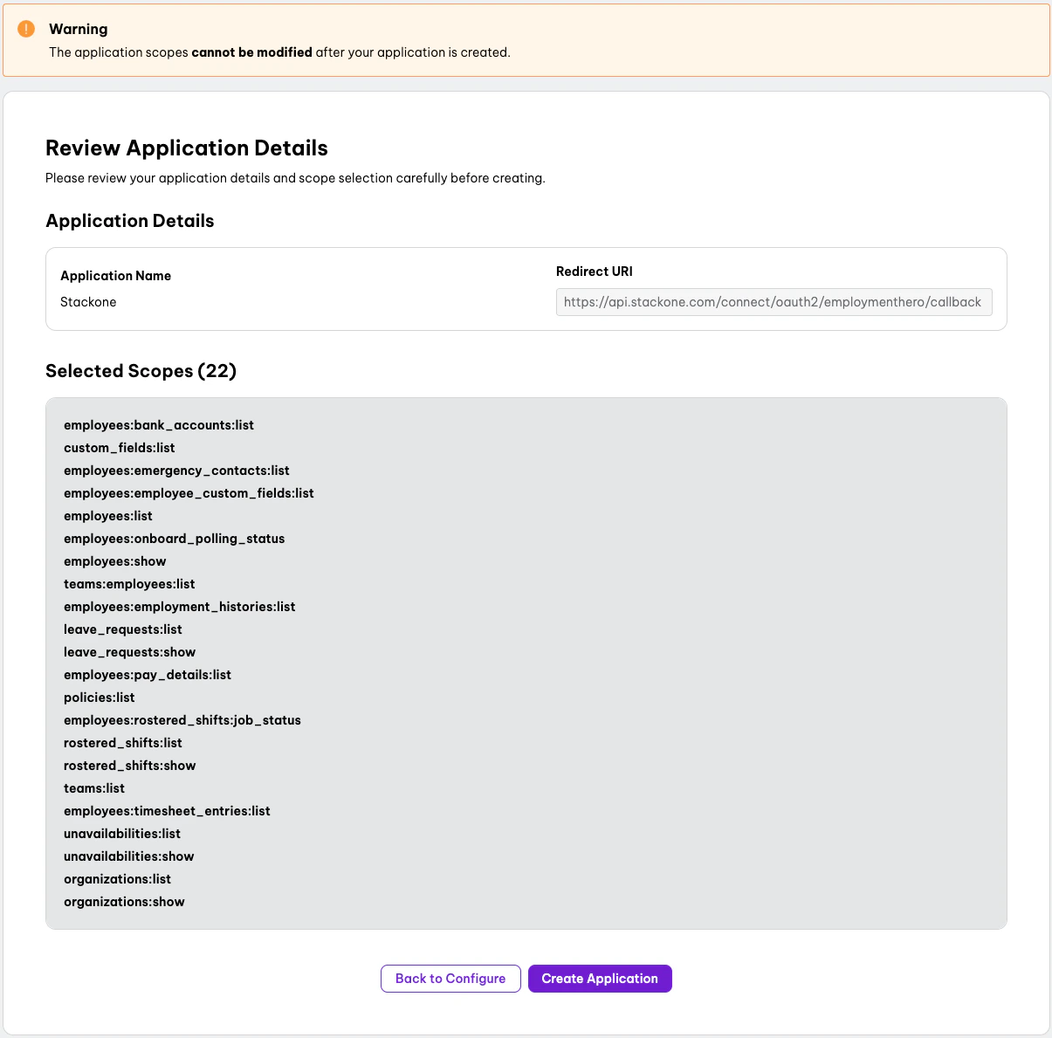This screenshot has height=1038, width=1052.
Task: Click the Stackone application name text
Action: 88,301
